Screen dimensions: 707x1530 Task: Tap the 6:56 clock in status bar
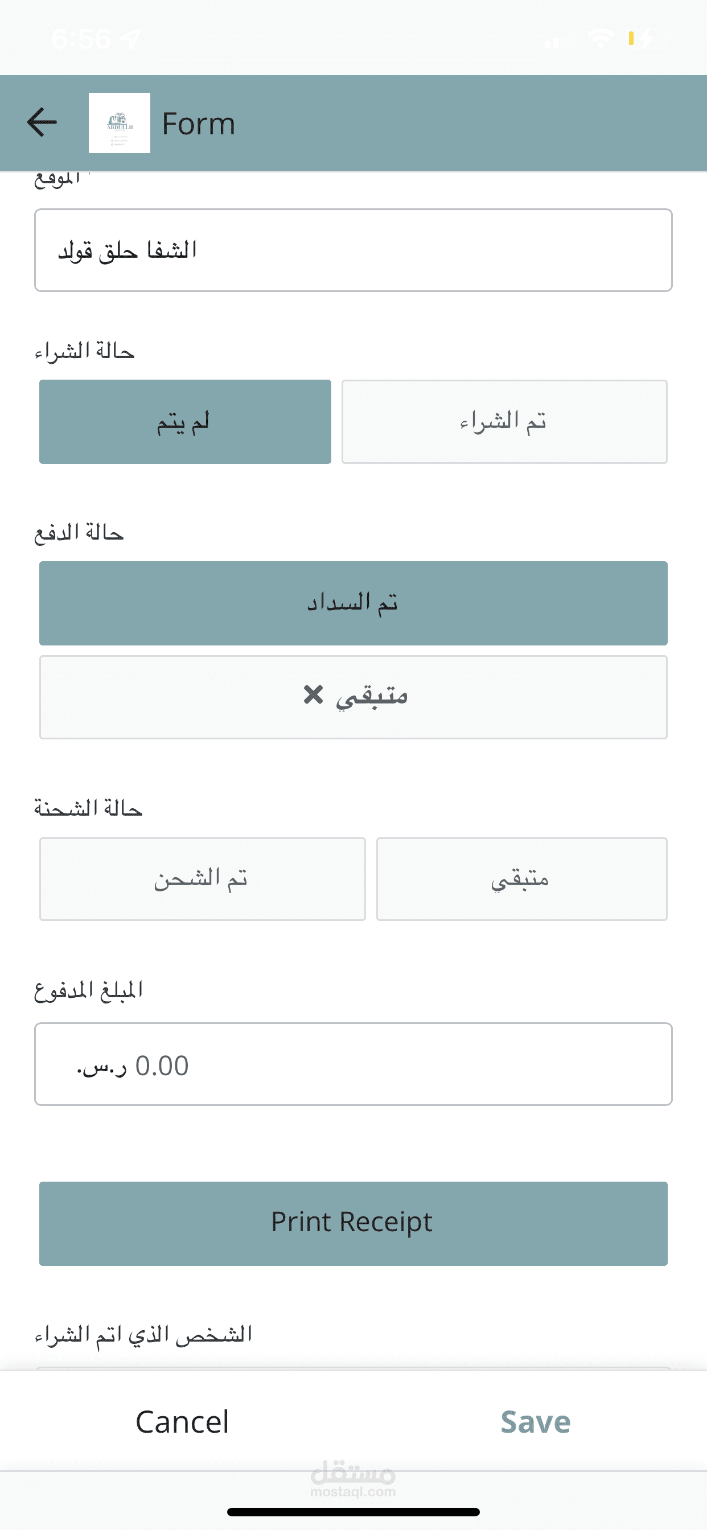point(81,39)
